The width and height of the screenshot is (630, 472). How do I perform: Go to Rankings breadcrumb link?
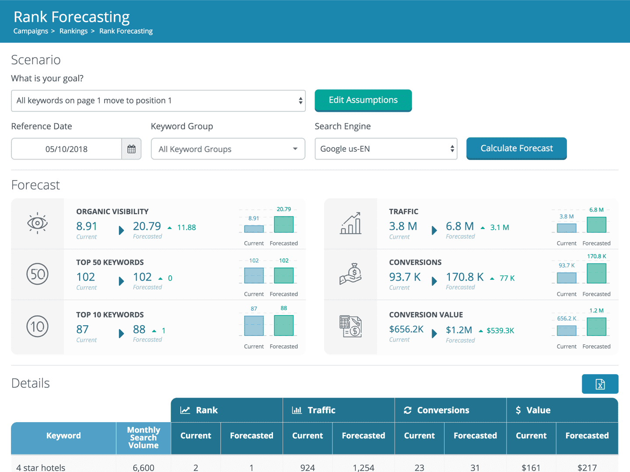pos(73,31)
